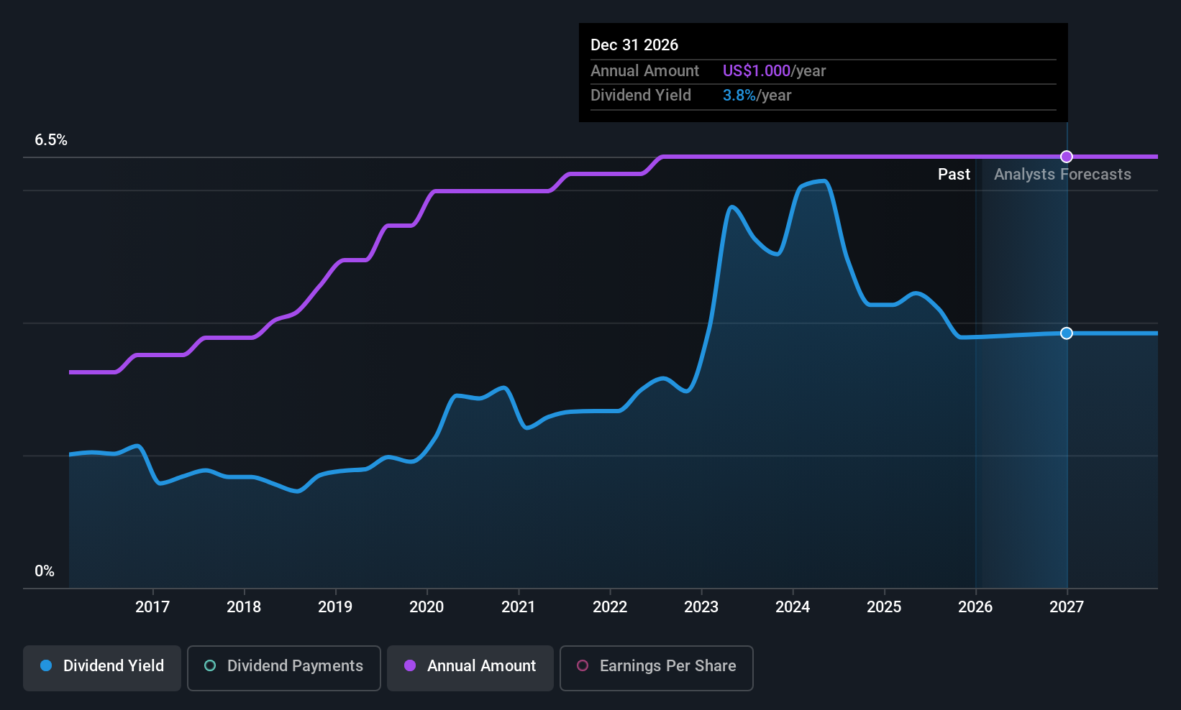The height and width of the screenshot is (710, 1181).
Task: Click the Past label on chart
Action: 954,175
